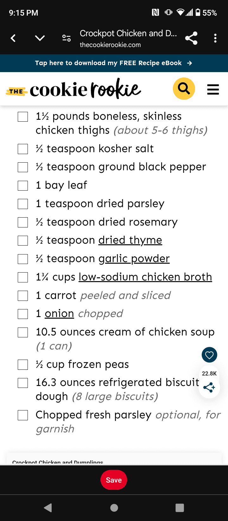This screenshot has width=228, height=521.
Task: Tick the carrot peeled and sliced checkbox
Action: click(x=23, y=296)
